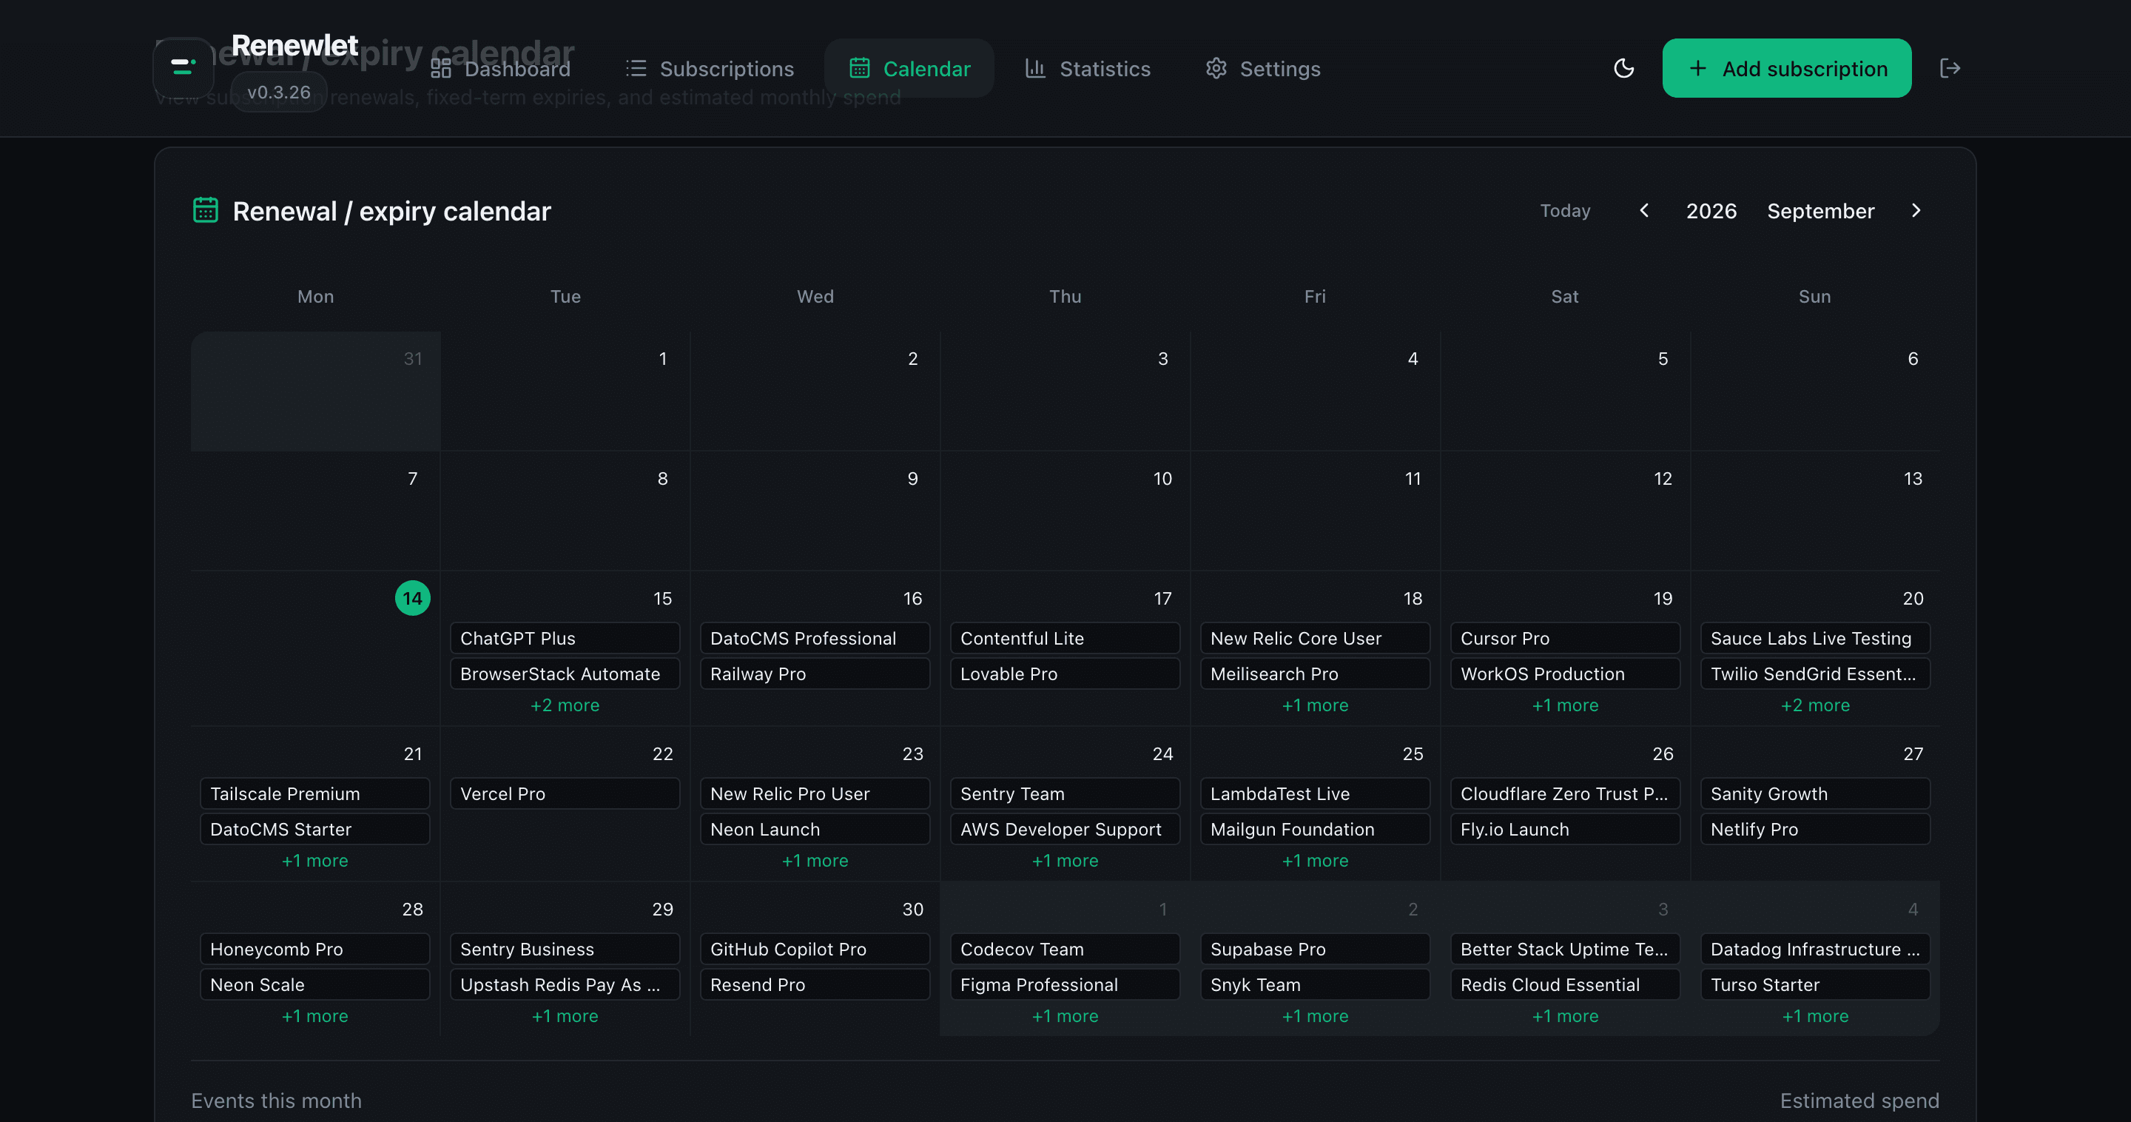Screen dimensions: 2131x1122
Task: Open the Cloudflare Zero Trust event
Action: (1565, 793)
